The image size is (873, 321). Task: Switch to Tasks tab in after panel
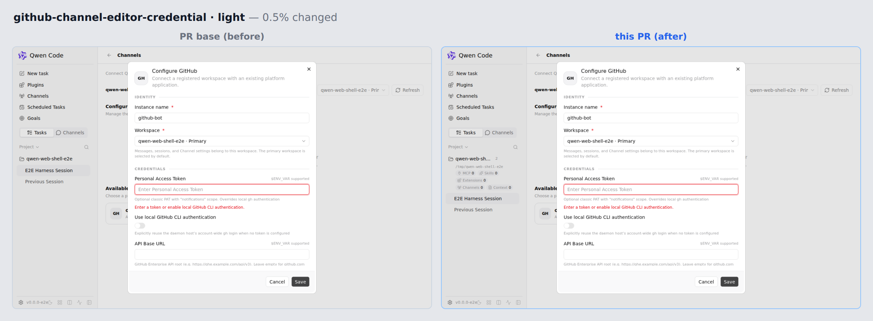pos(466,133)
